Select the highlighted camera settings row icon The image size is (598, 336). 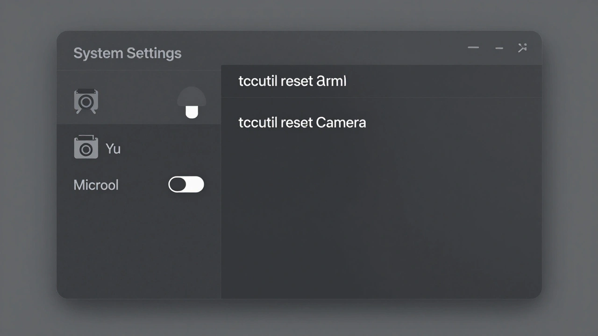click(86, 101)
